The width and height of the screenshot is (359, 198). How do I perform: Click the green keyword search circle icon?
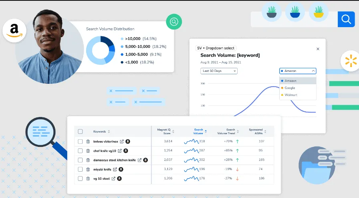pos(174,22)
